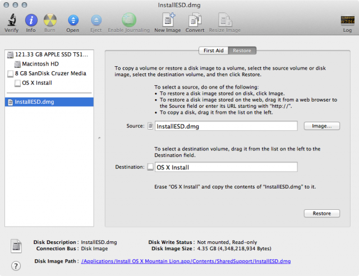The image size is (359, 276).
Task: Click the red close window button
Action: point(6,5)
